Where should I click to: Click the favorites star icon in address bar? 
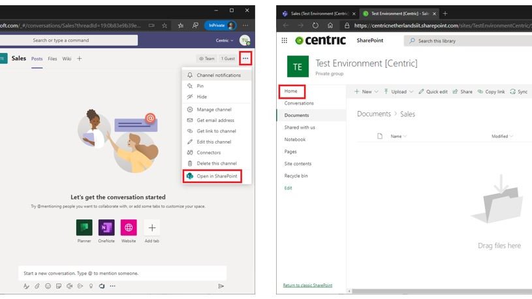coord(164,25)
